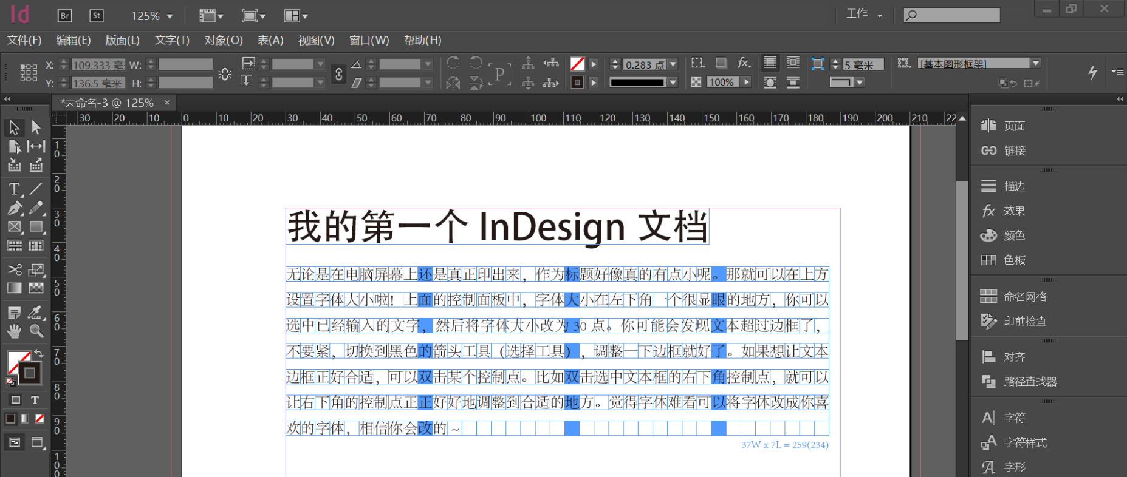Select the Horizontal Grid tool
1127x477 pixels.
click(14, 245)
